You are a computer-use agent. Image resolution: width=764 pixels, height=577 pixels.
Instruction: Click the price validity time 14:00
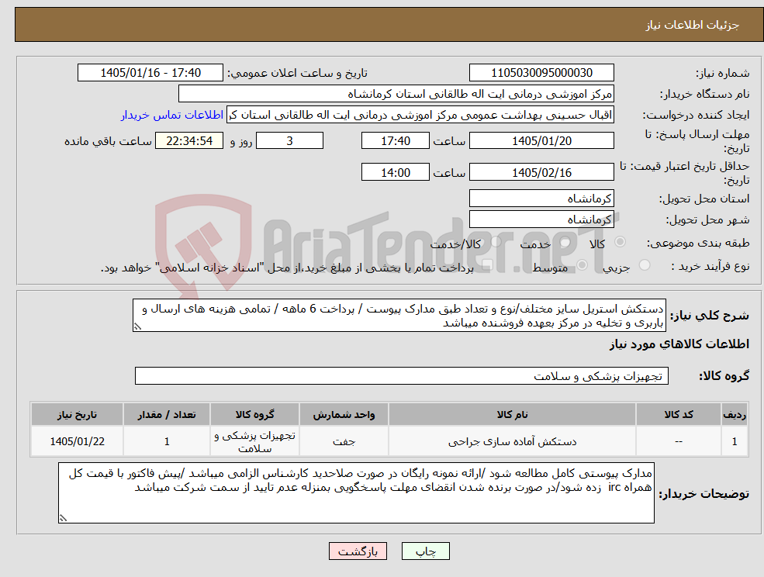pyautogui.click(x=395, y=172)
